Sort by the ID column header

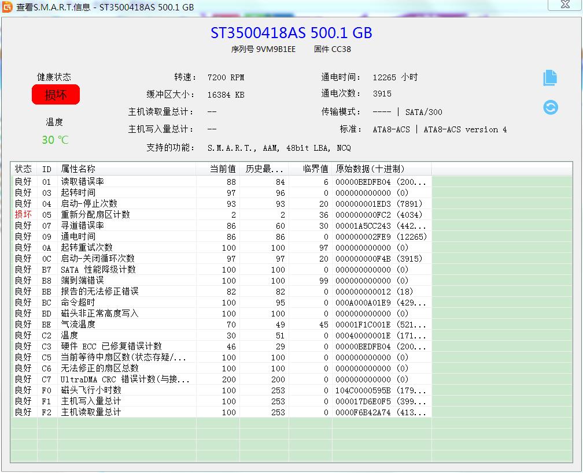47,169
